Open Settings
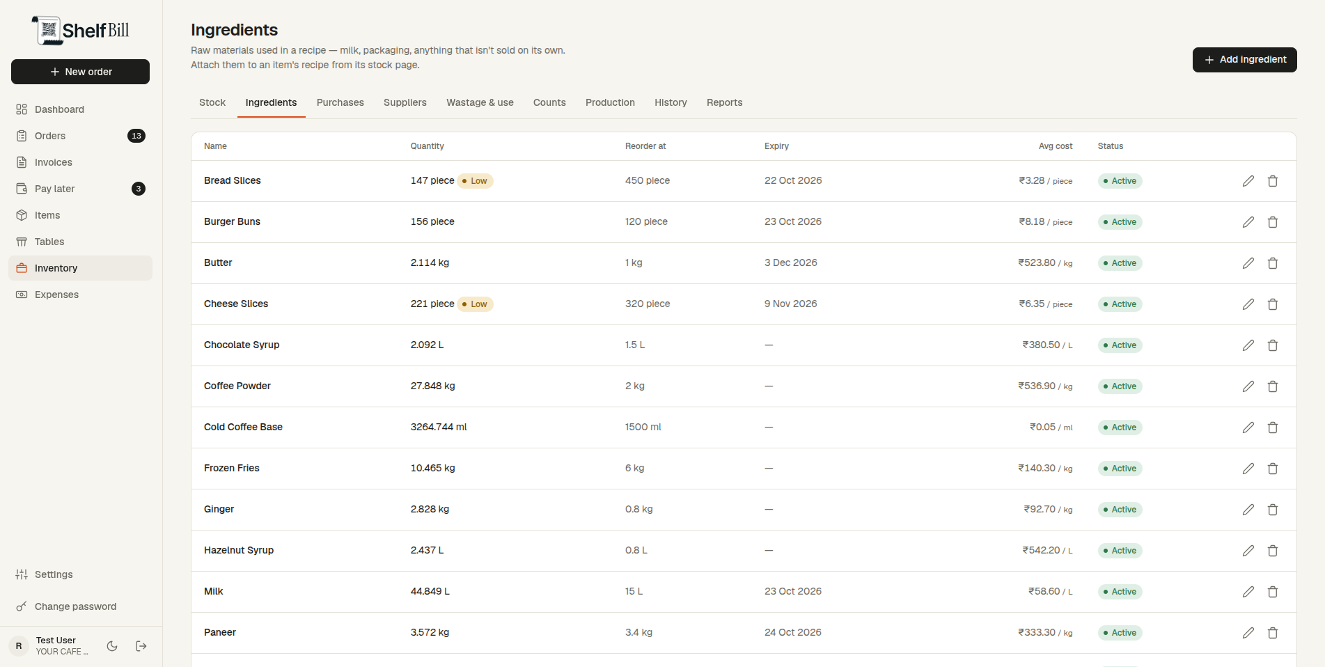Image resolution: width=1325 pixels, height=667 pixels. (x=81, y=574)
